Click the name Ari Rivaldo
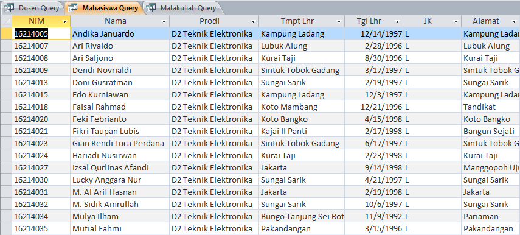The image size is (520, 235). [x=93, y=46]
